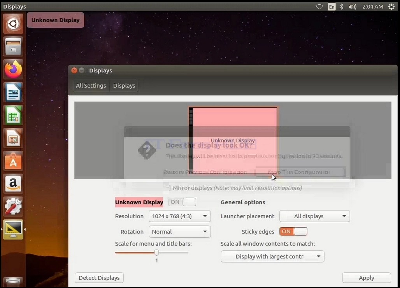The image size is (400, 288).
Task: Open the Amazon launcher icon
Action: (13, 184)
